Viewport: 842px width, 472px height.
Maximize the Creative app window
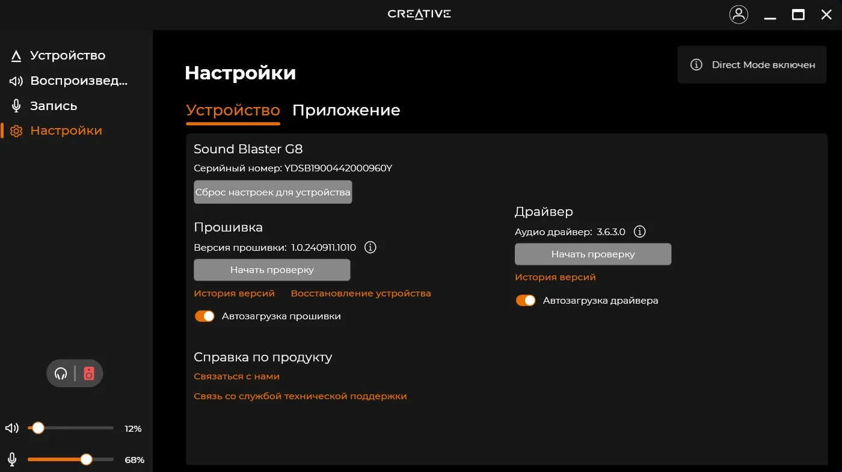click(798, 14)
